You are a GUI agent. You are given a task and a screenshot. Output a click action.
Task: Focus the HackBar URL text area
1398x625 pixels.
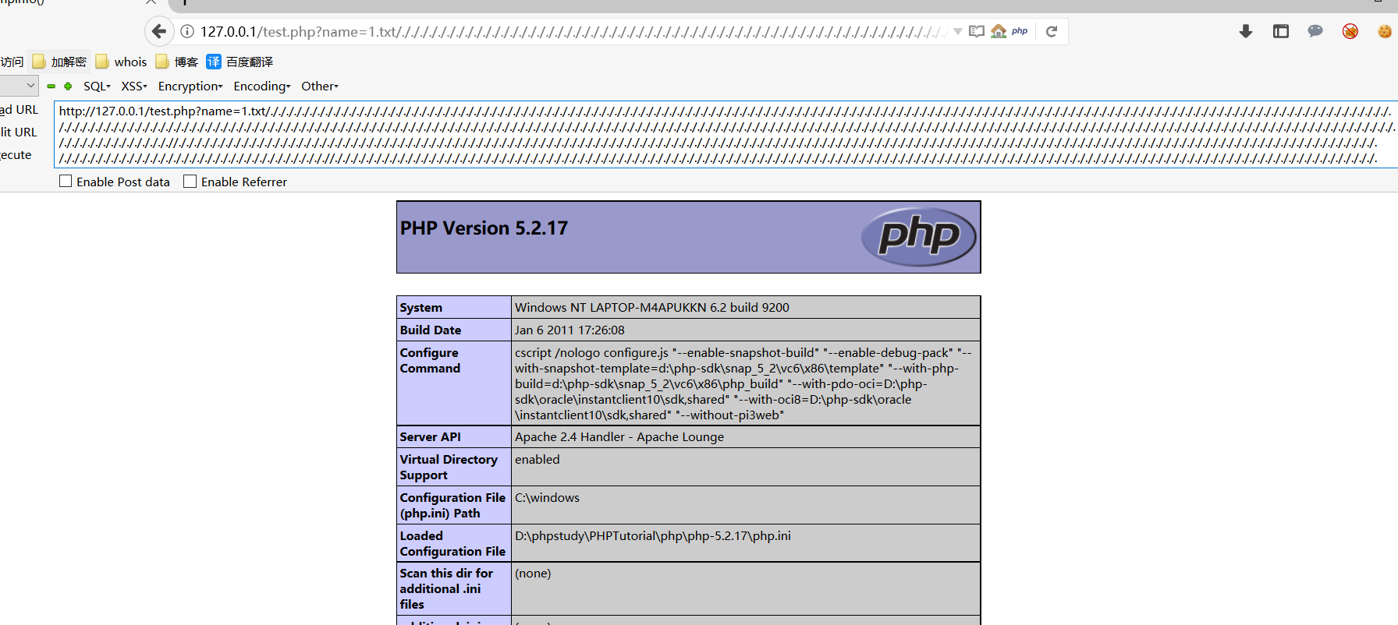pyautogui.click(x=726, y=134)
